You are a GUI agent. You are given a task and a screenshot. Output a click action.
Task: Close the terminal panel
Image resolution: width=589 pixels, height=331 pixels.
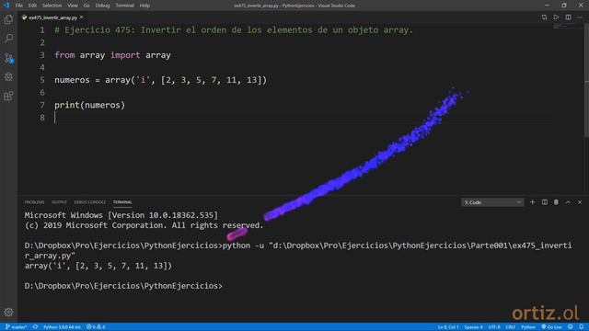pyautogui.click(x=580, y=202)
